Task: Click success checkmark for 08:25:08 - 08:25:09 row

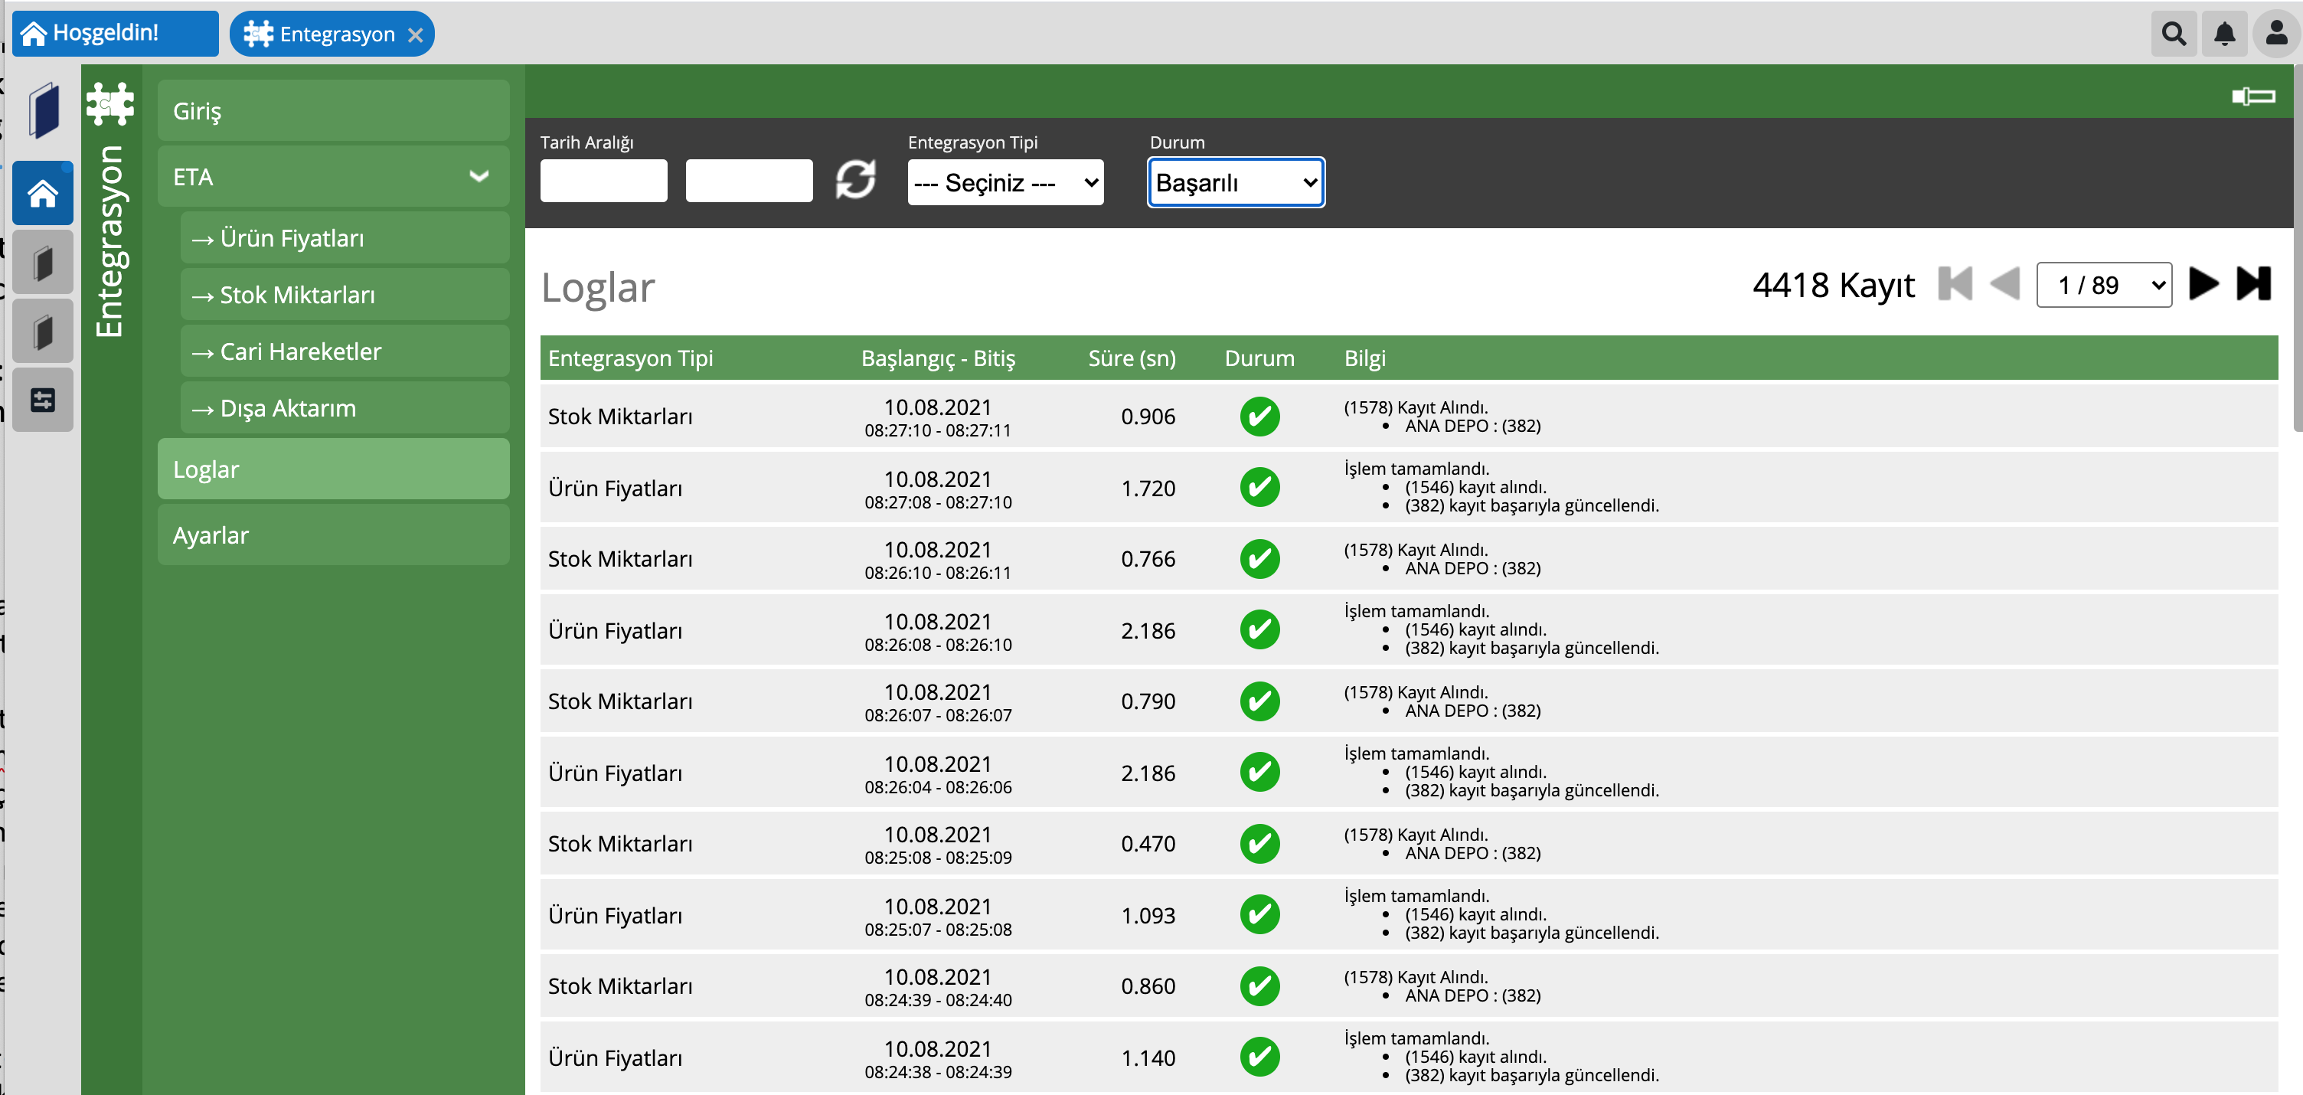Action: (x=1259, y=843)
